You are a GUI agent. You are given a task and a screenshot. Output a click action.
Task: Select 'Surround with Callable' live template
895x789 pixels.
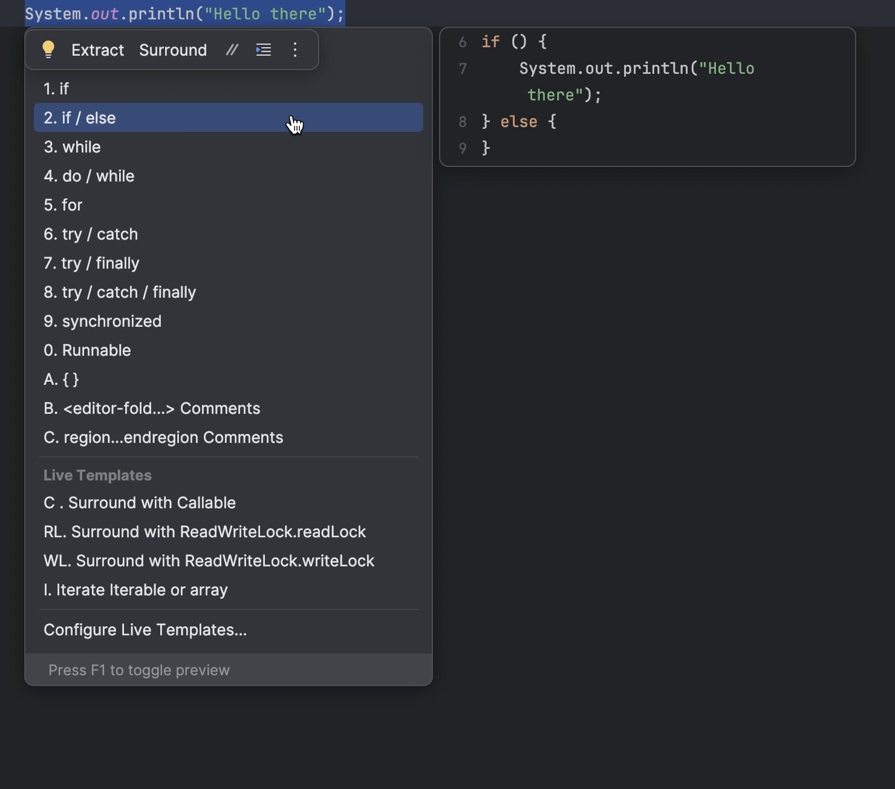tap(140, 503)
